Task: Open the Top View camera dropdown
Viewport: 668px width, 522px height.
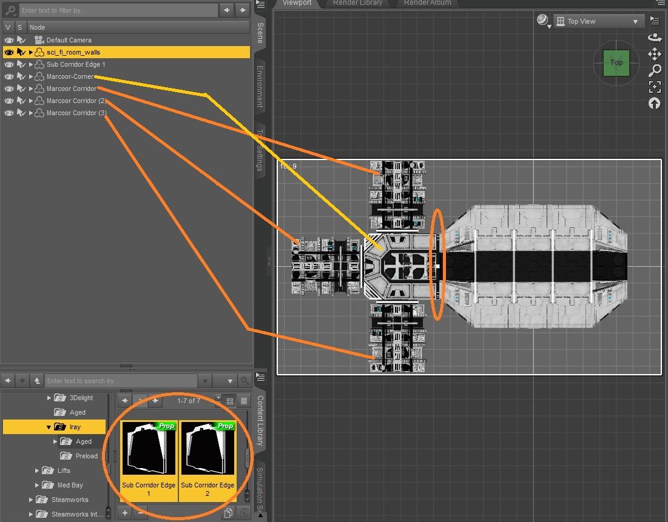Action: (x=635, y=21)
